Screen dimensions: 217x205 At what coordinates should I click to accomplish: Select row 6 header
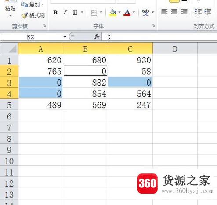click(x=9, y=116)
